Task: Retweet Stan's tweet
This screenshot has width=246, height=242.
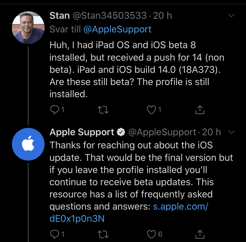Action: 103,110
